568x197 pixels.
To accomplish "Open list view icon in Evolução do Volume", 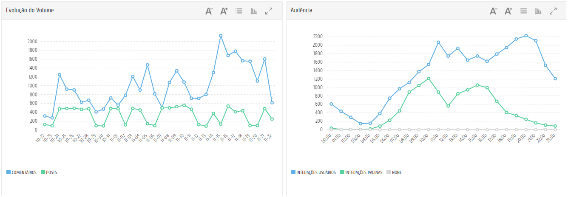I will click(239, 11).
